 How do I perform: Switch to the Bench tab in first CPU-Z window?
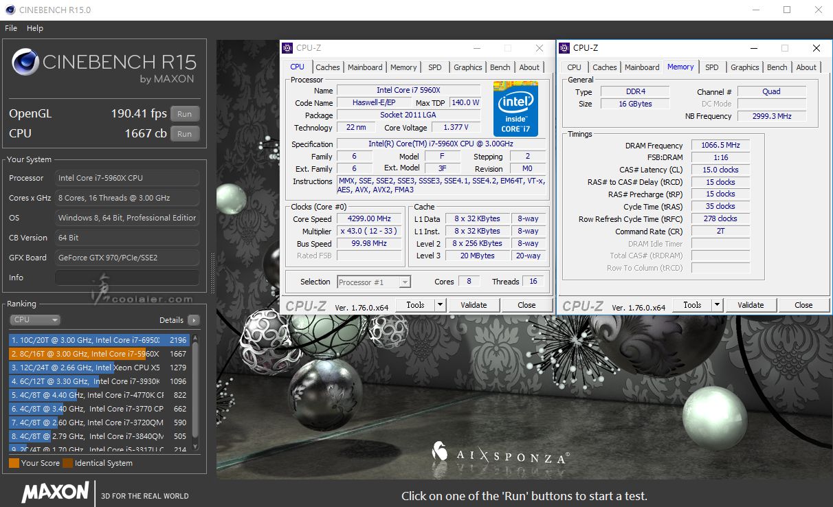coord(500,67)
